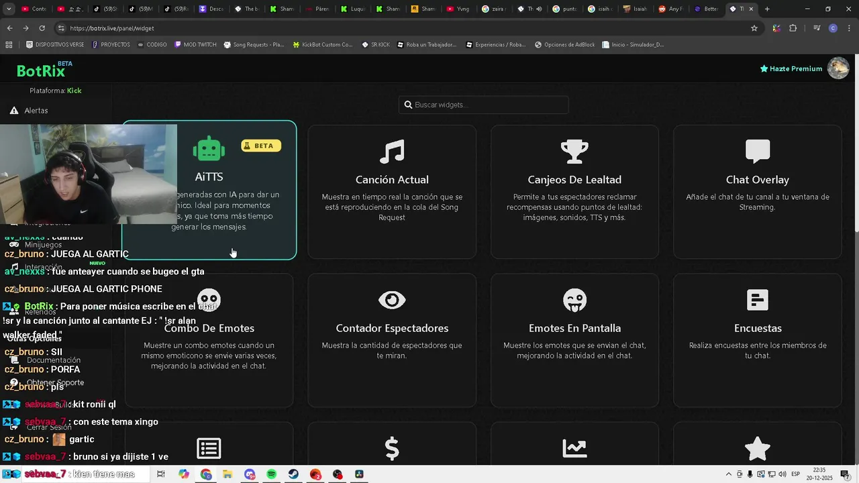Viewport: 859px width, 483px height.
Task: Open the Windows notification center icon
Action: [845, 474]
